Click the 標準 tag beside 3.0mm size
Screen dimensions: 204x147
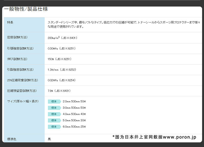click(54, 108)
